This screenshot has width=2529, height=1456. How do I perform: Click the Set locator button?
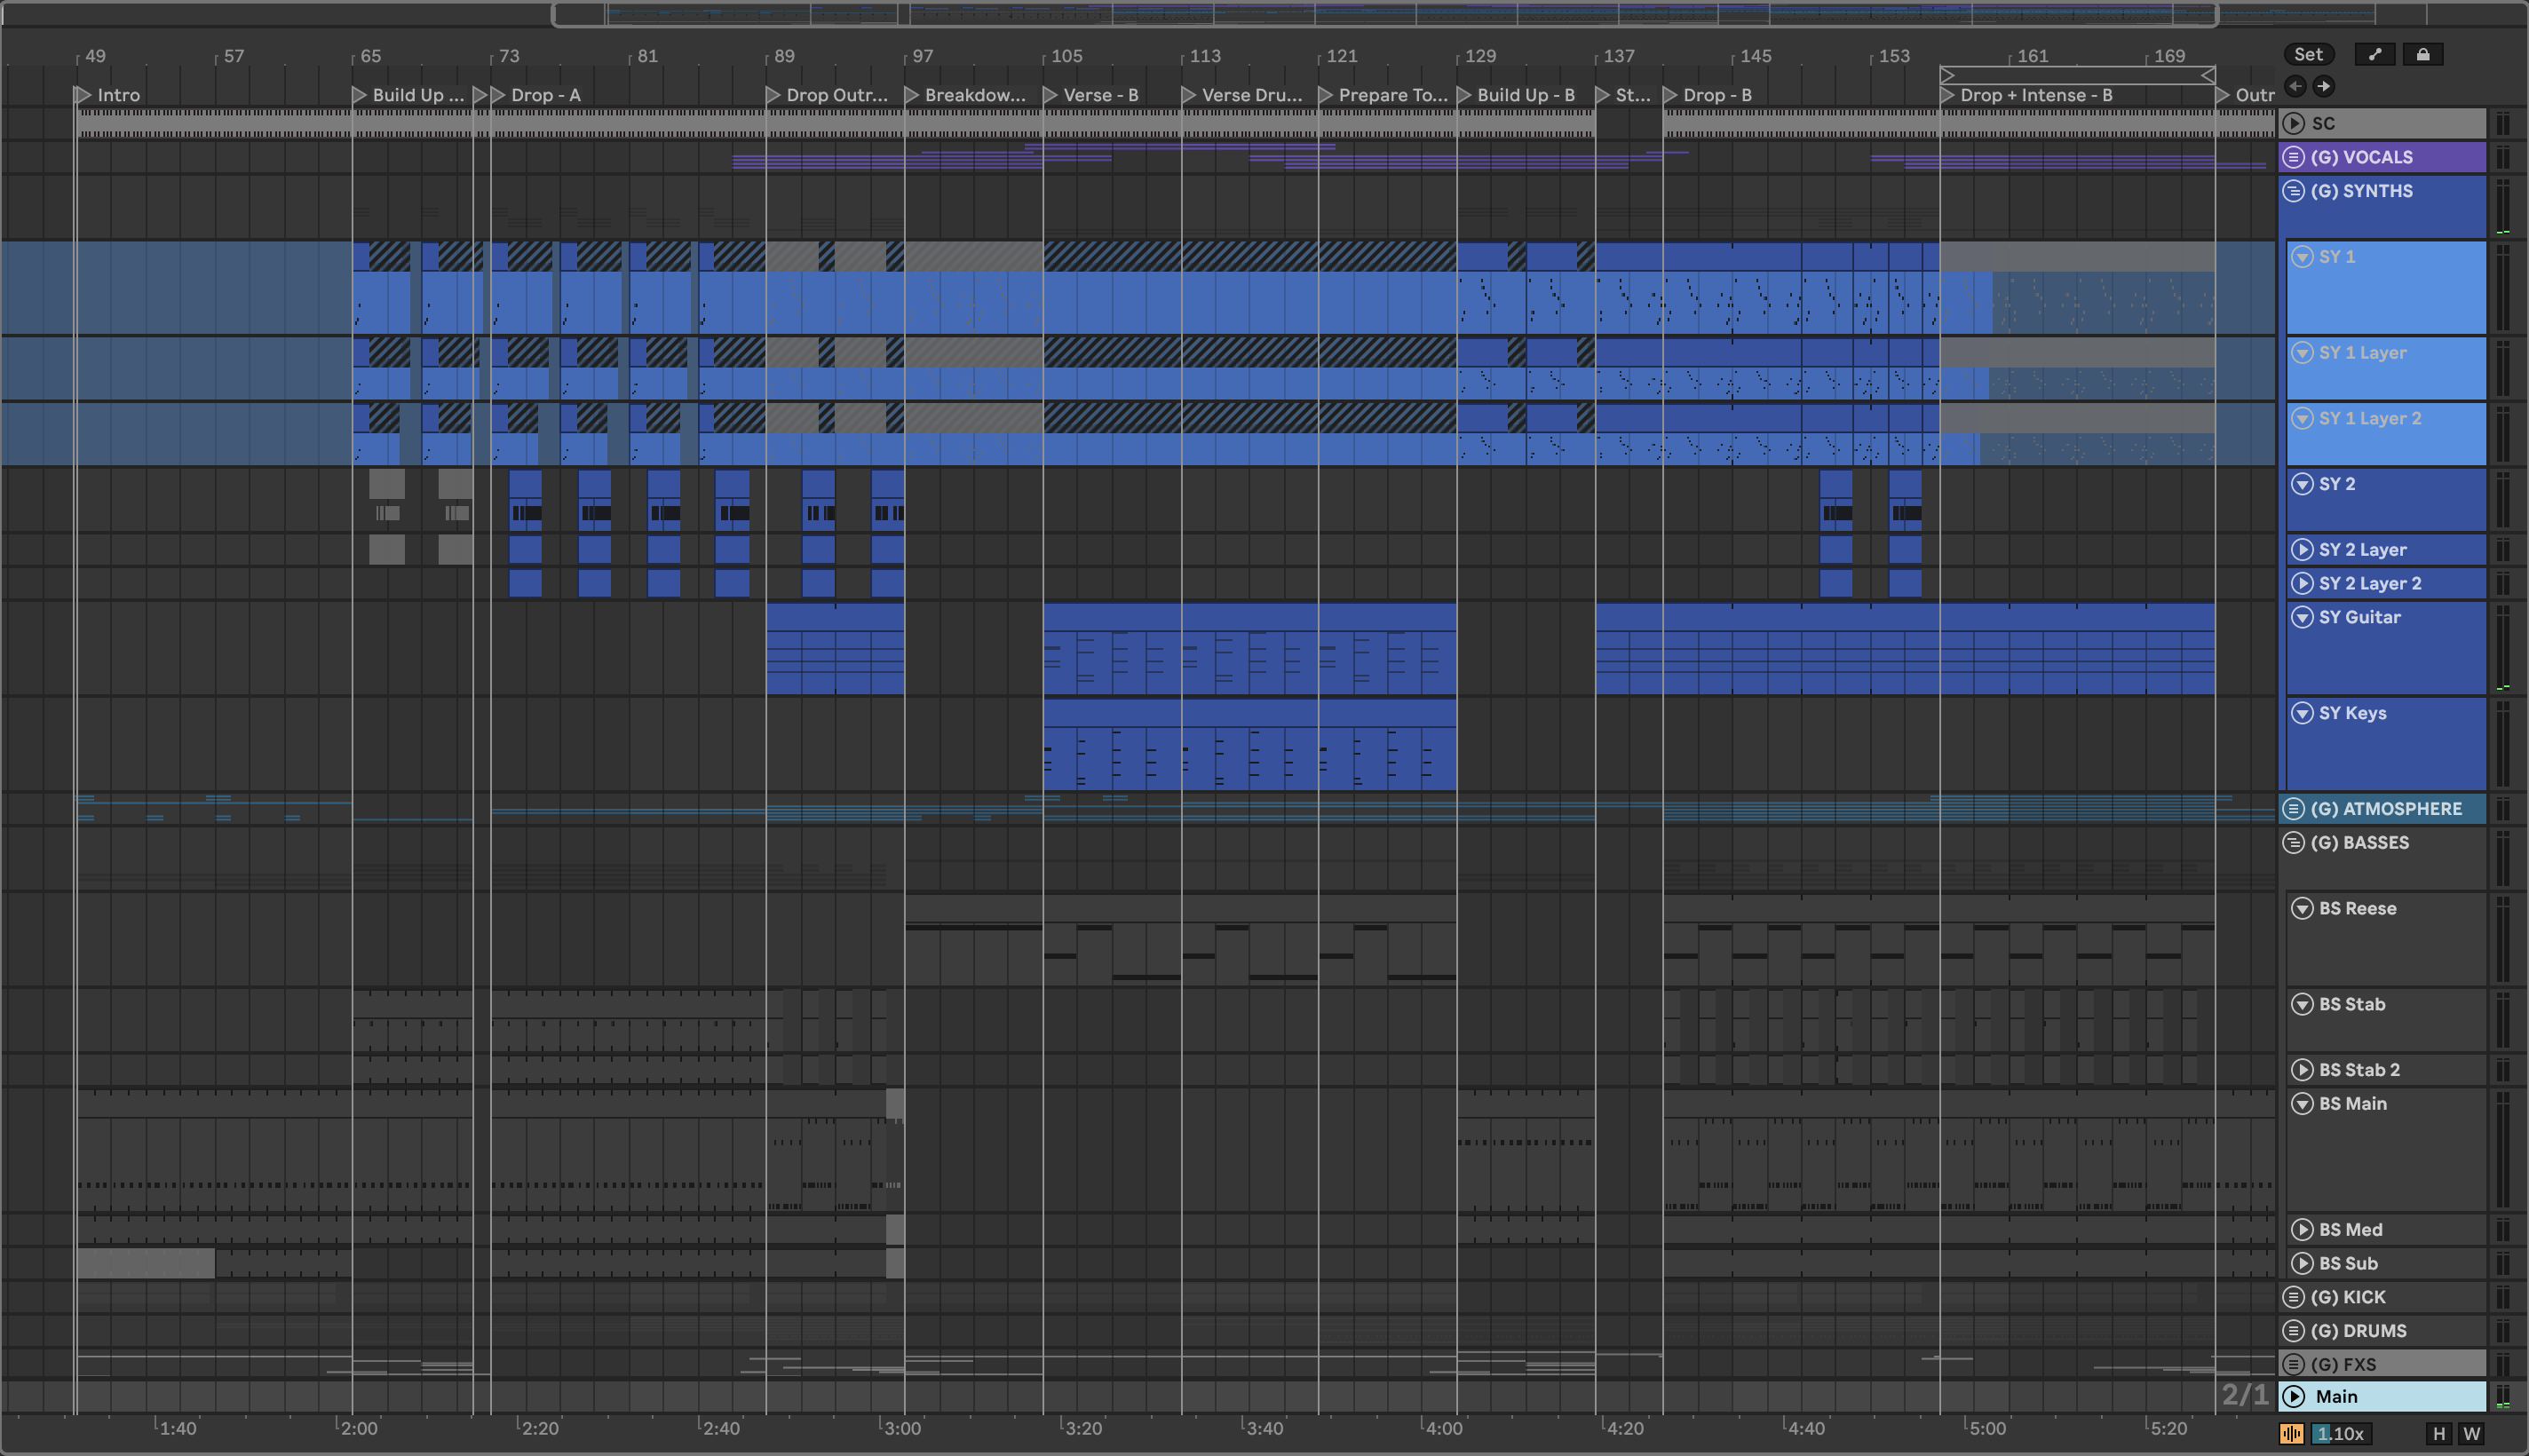(x=2308, y=55)
